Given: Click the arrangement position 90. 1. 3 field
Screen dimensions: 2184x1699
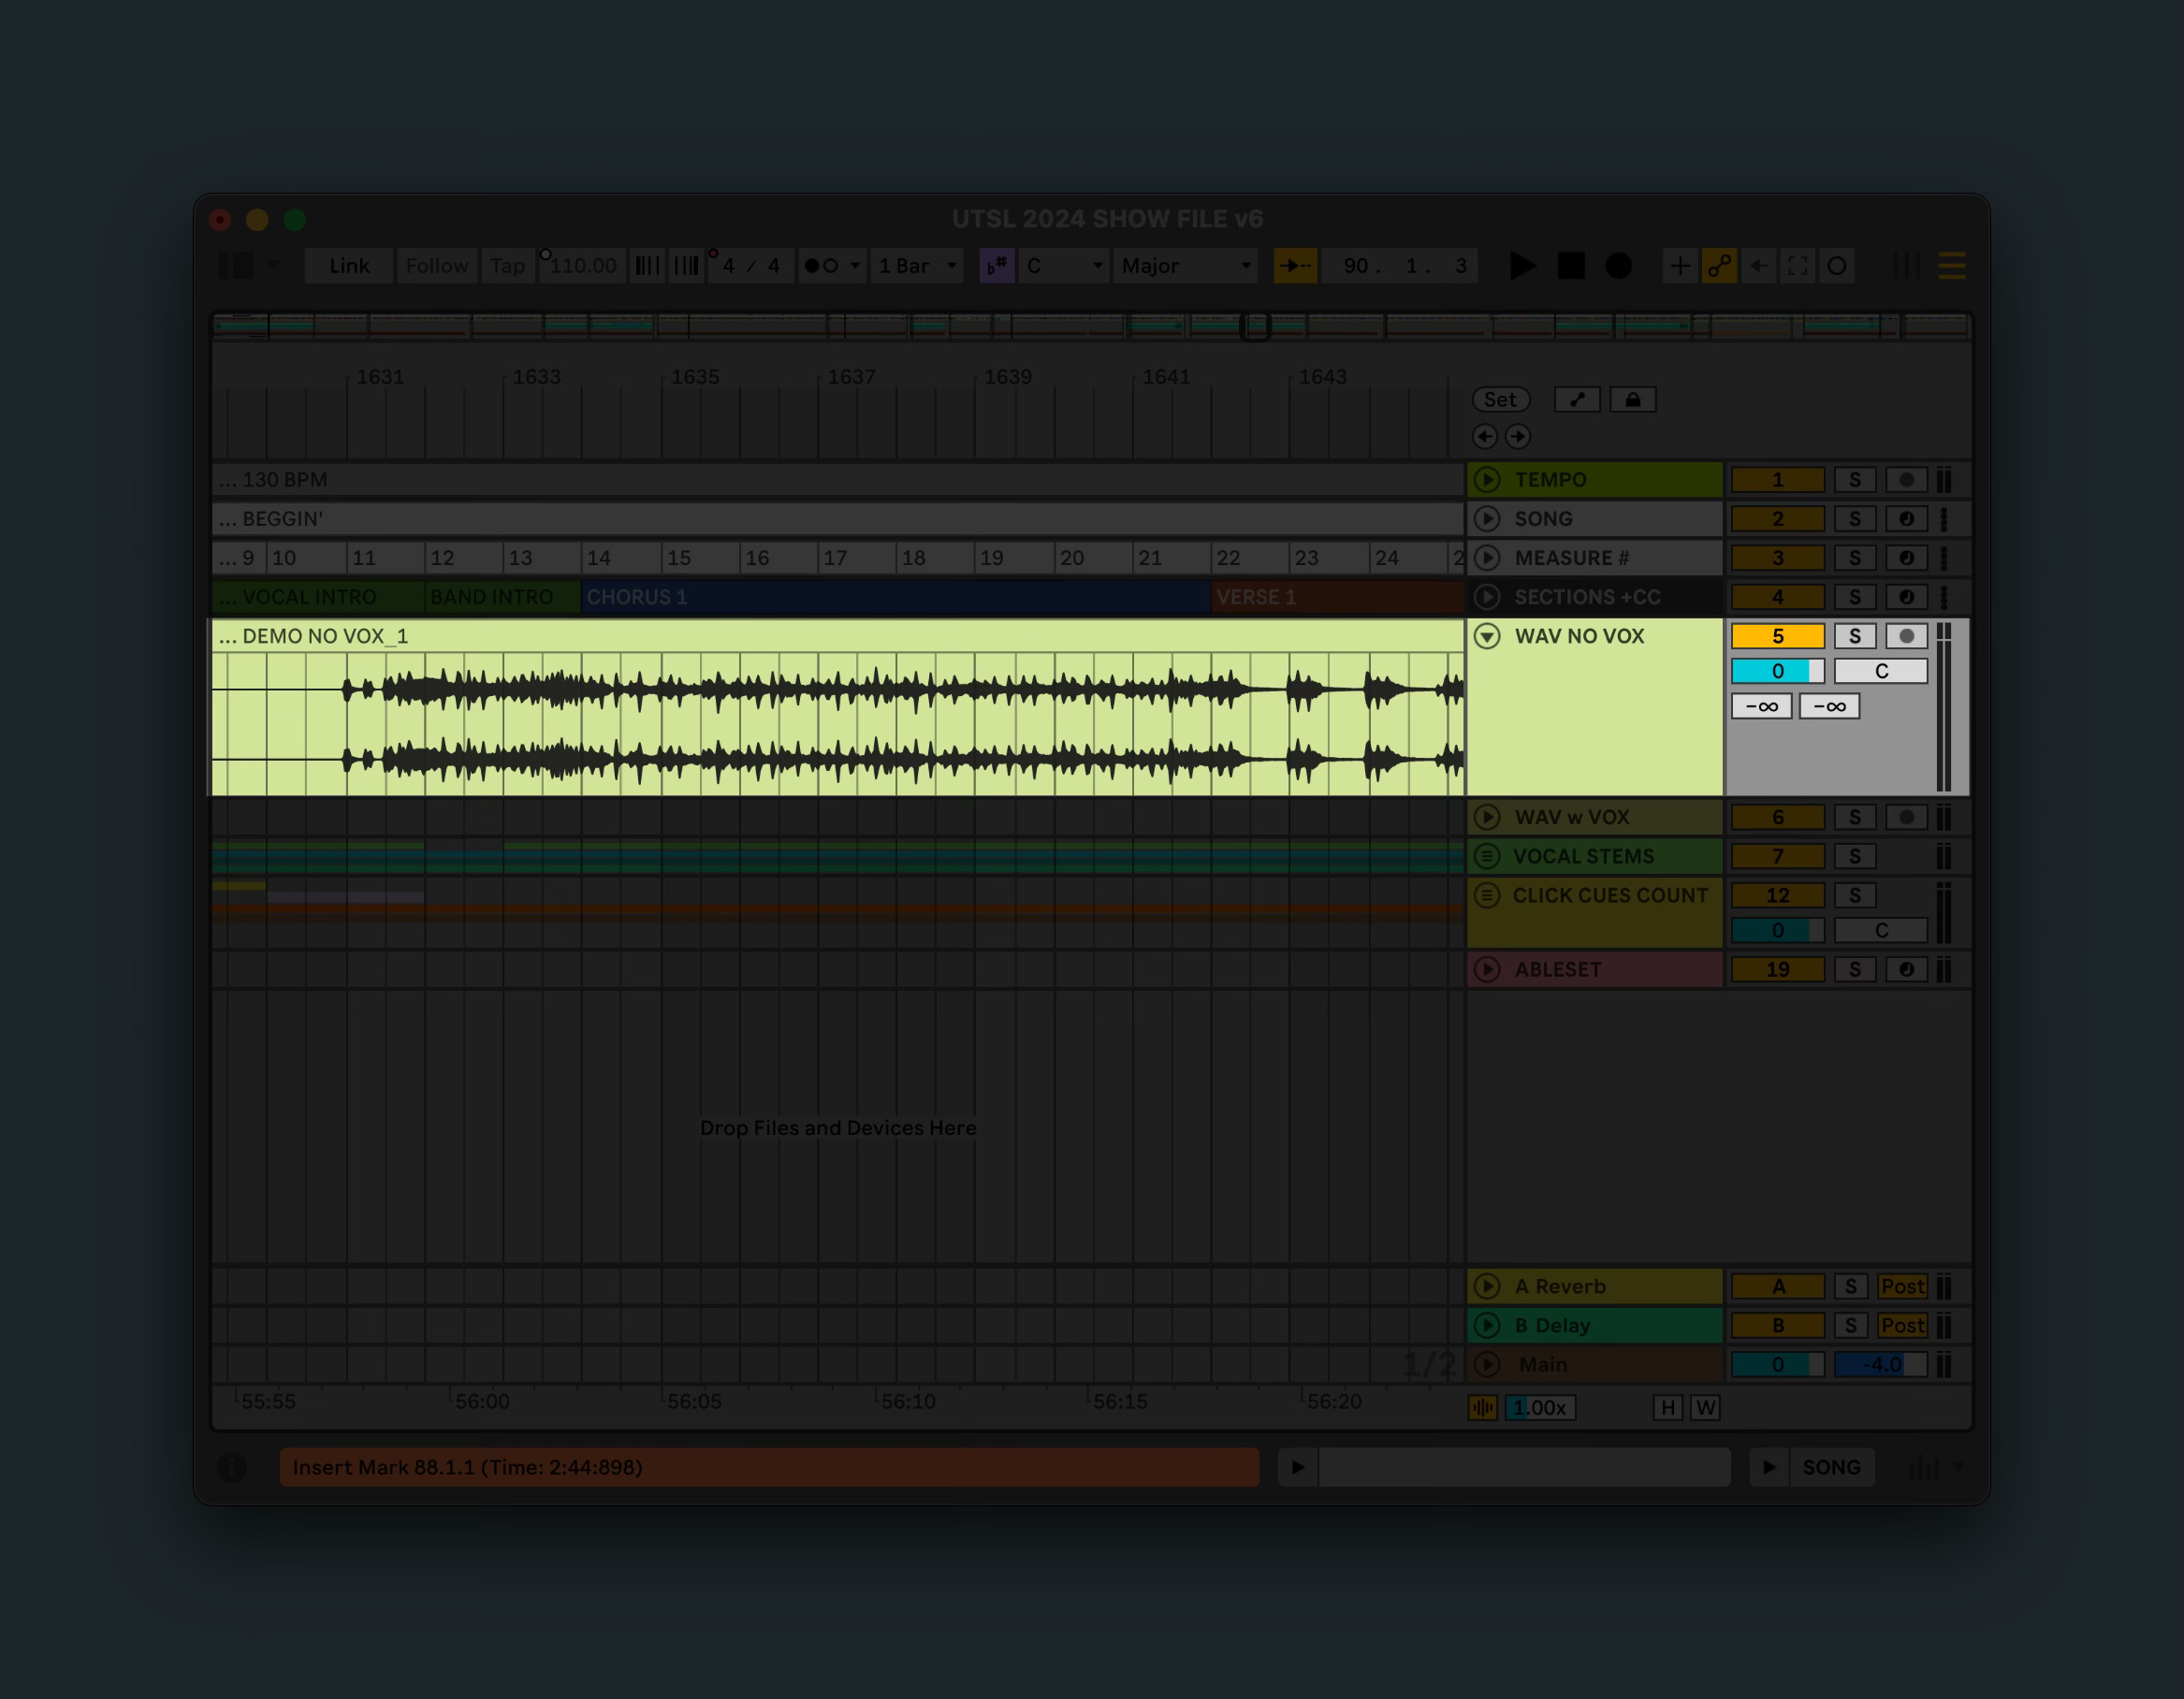Looking at the screenshot, I should point(1401,266).
